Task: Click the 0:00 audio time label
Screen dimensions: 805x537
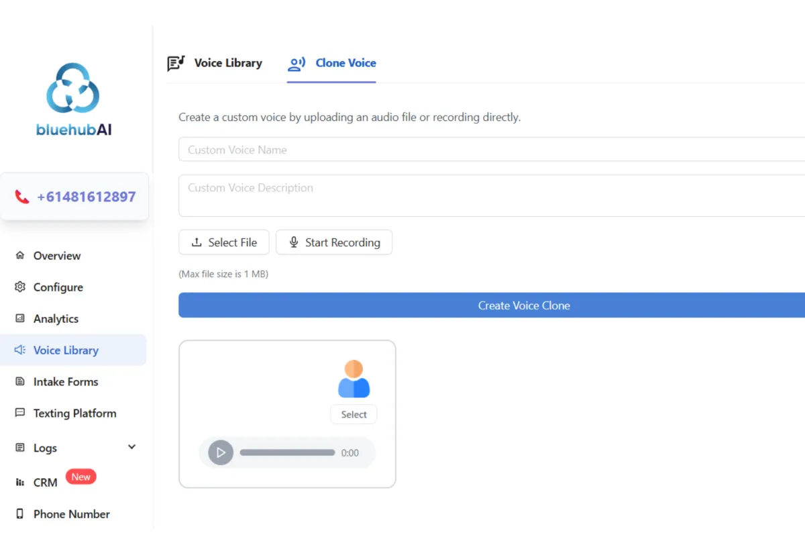Action: [x=350, y=453]
